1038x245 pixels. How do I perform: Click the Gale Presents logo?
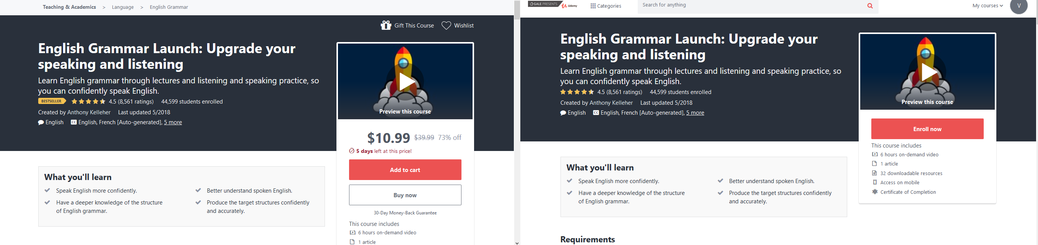544,4
